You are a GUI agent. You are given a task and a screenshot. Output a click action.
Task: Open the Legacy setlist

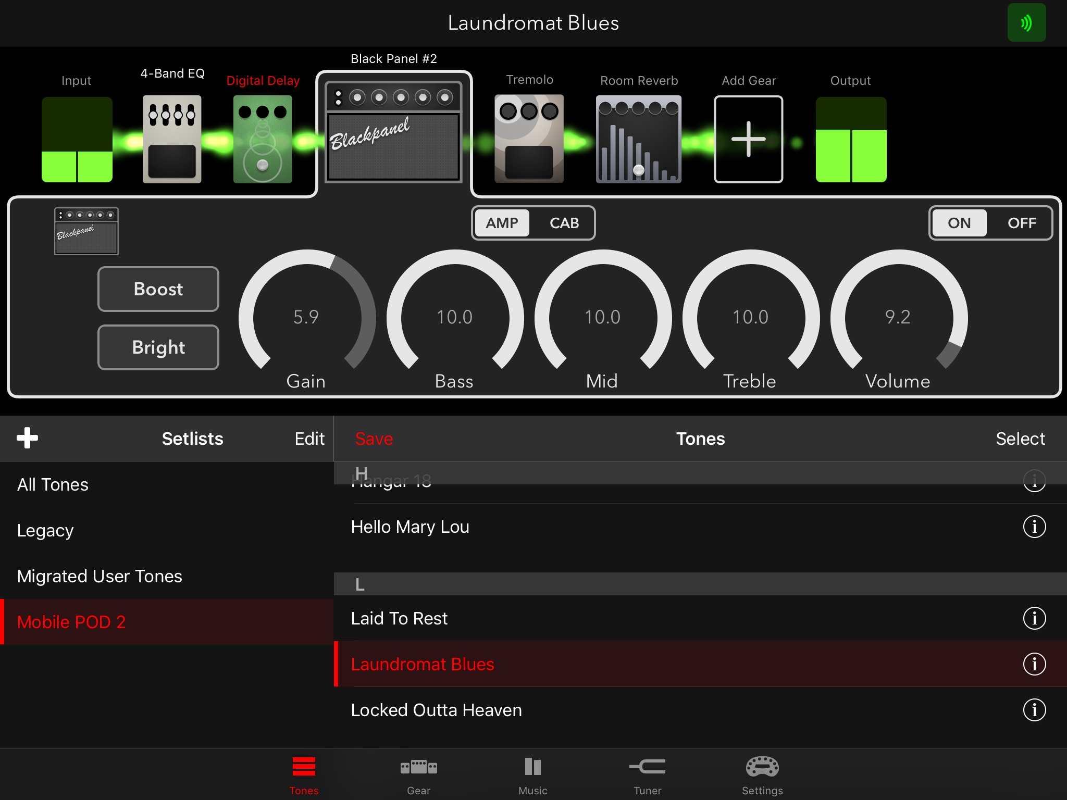click(x=45, y=530)
